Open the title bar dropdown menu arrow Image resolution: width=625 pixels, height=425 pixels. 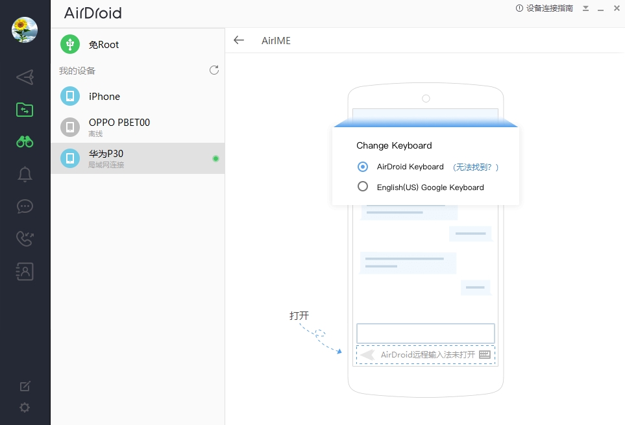coord(585,8)
